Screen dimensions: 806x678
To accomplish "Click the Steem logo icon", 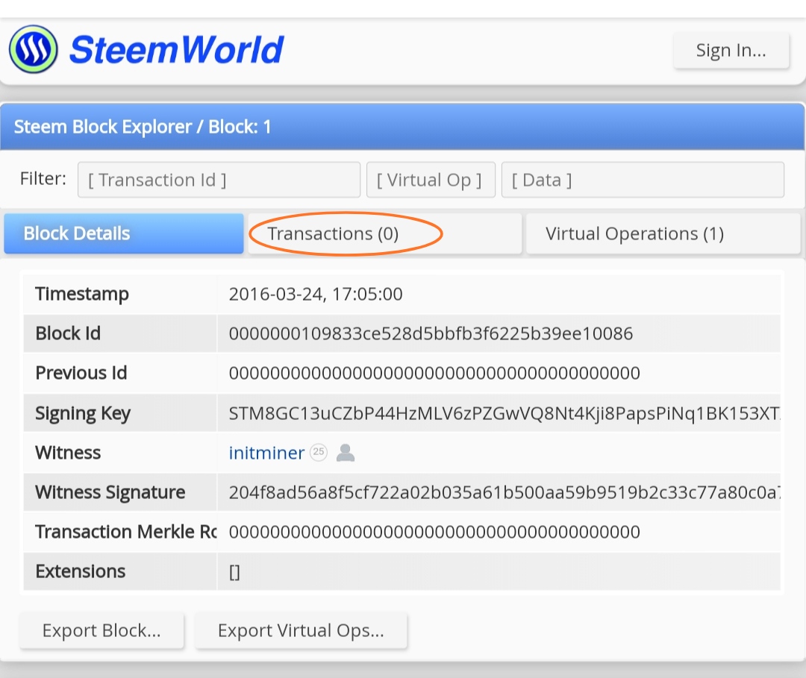I will (34, 49).
